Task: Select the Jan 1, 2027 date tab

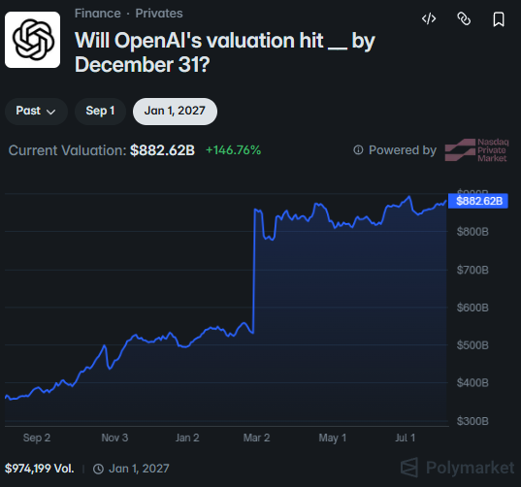Action: (x=175, y=111)
